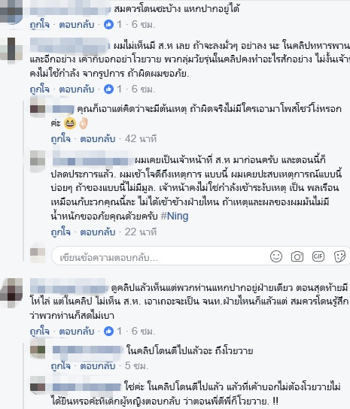Reply to the ในคลิปโดนตีไปแล้วอะ comment

point(98,366)
